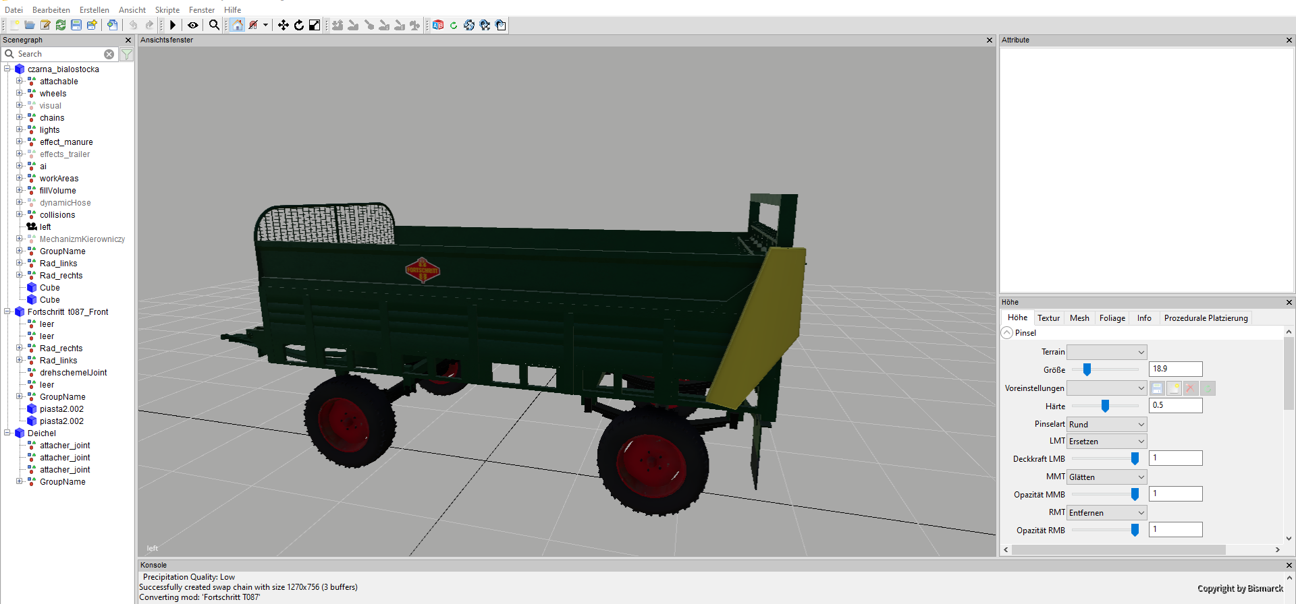Toggle the scenegraph filter funnel icon

(126, 54)
